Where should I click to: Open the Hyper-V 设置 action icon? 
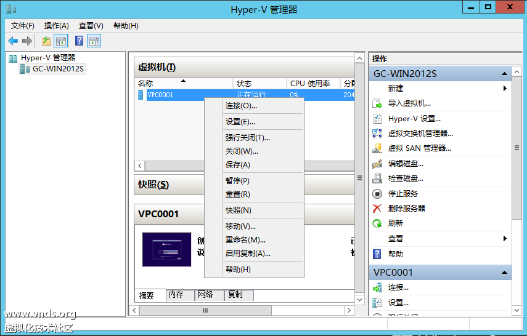pyautogui.click(x=377, y=119)
